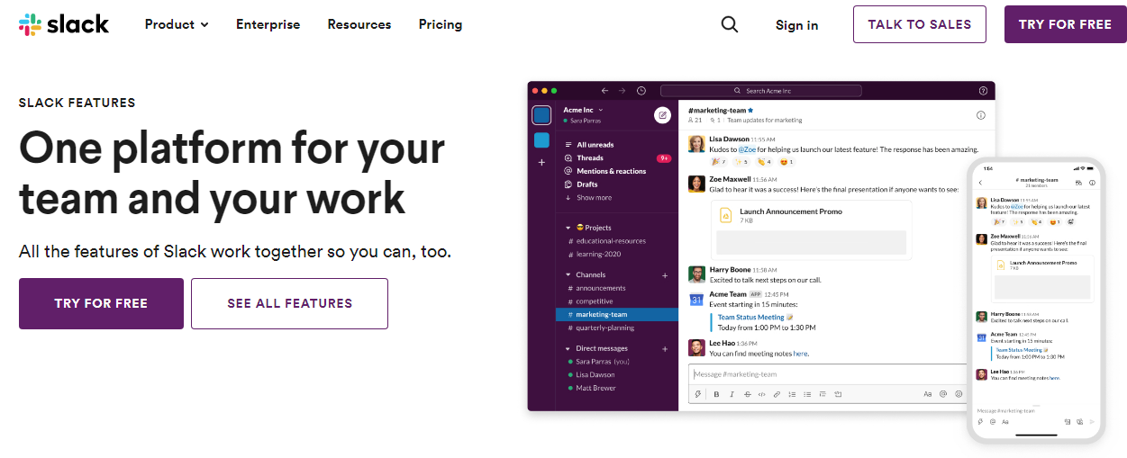Screen dimensions: 1127x458
Task: Expand Show more in the sidebar
Action: pyautogui.click(x=588, y=197)
